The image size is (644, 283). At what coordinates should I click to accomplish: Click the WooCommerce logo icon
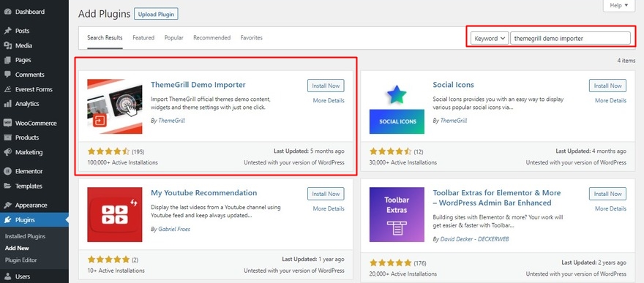7,123
